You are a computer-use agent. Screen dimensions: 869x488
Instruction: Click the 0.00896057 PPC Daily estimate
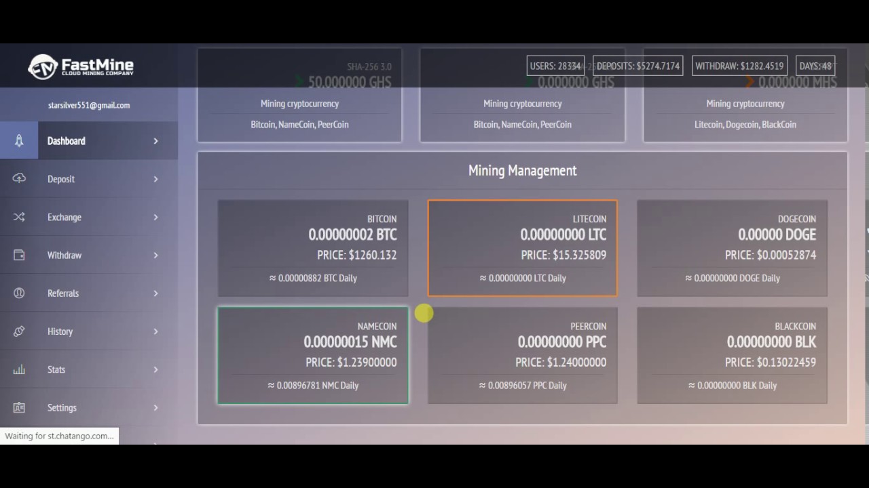523,385
